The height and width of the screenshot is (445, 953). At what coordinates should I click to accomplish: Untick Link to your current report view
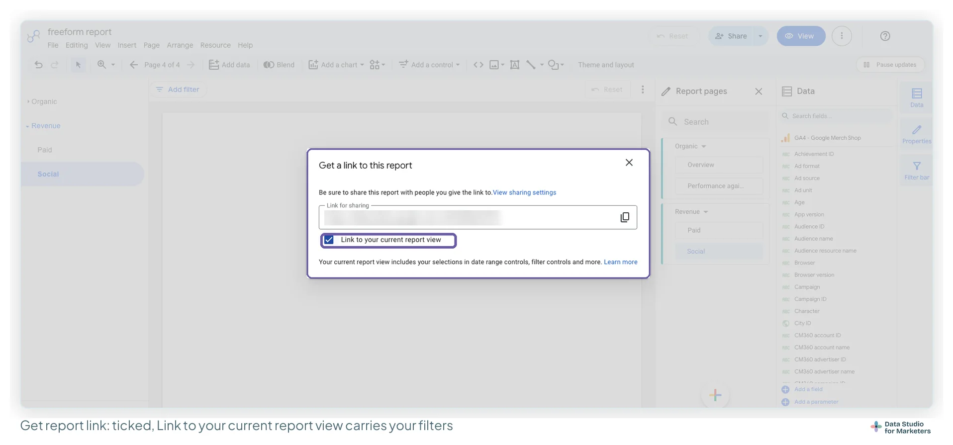pos(329,240)
